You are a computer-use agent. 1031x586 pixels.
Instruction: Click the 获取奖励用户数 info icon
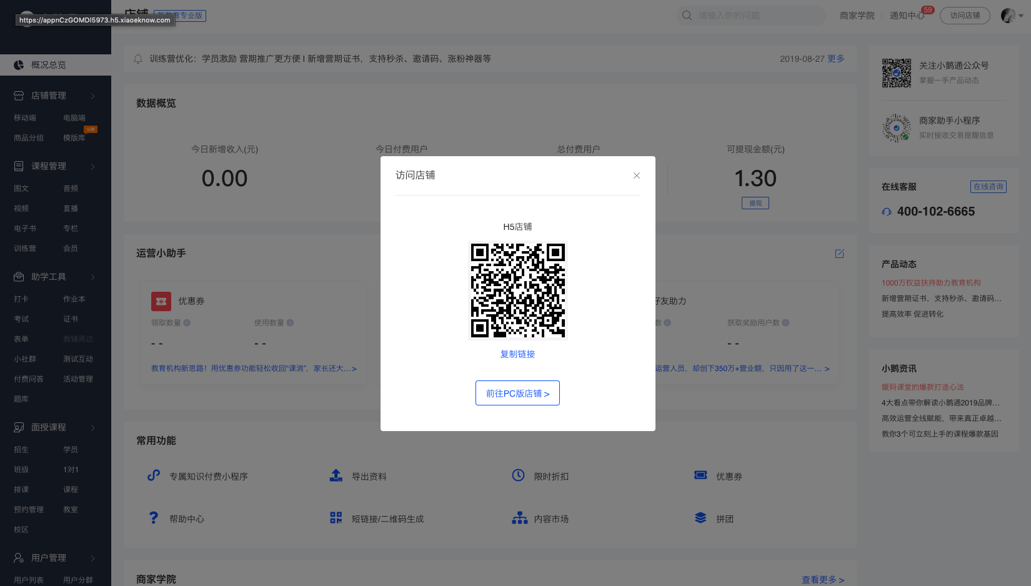tap(785, 323)
